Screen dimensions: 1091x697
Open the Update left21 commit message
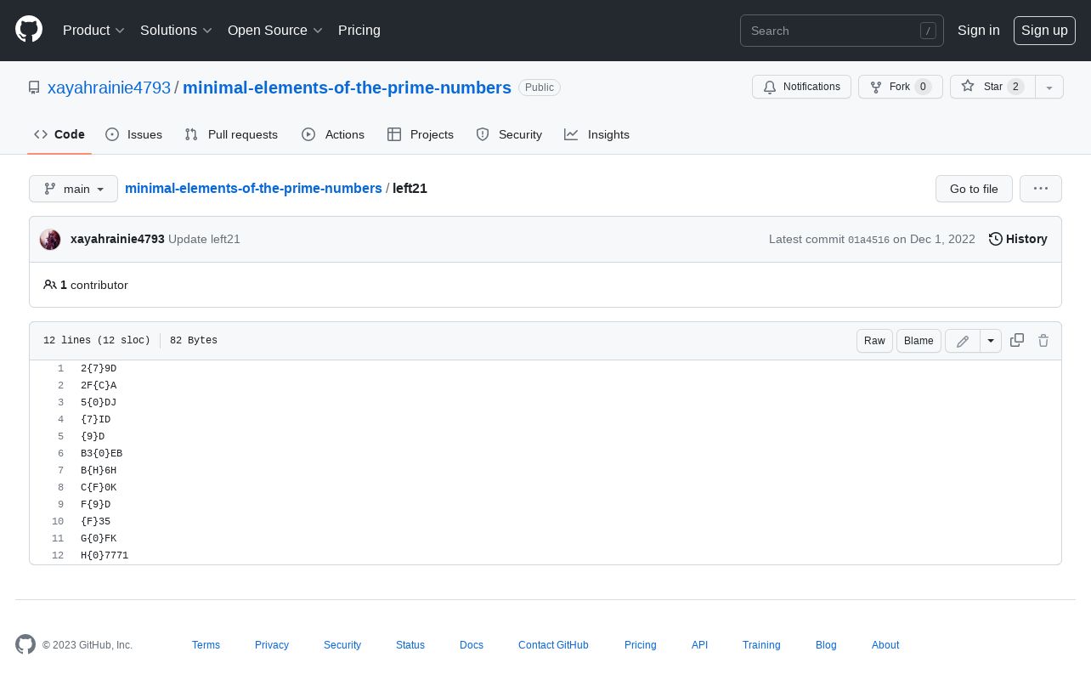[x=204, y=240]
